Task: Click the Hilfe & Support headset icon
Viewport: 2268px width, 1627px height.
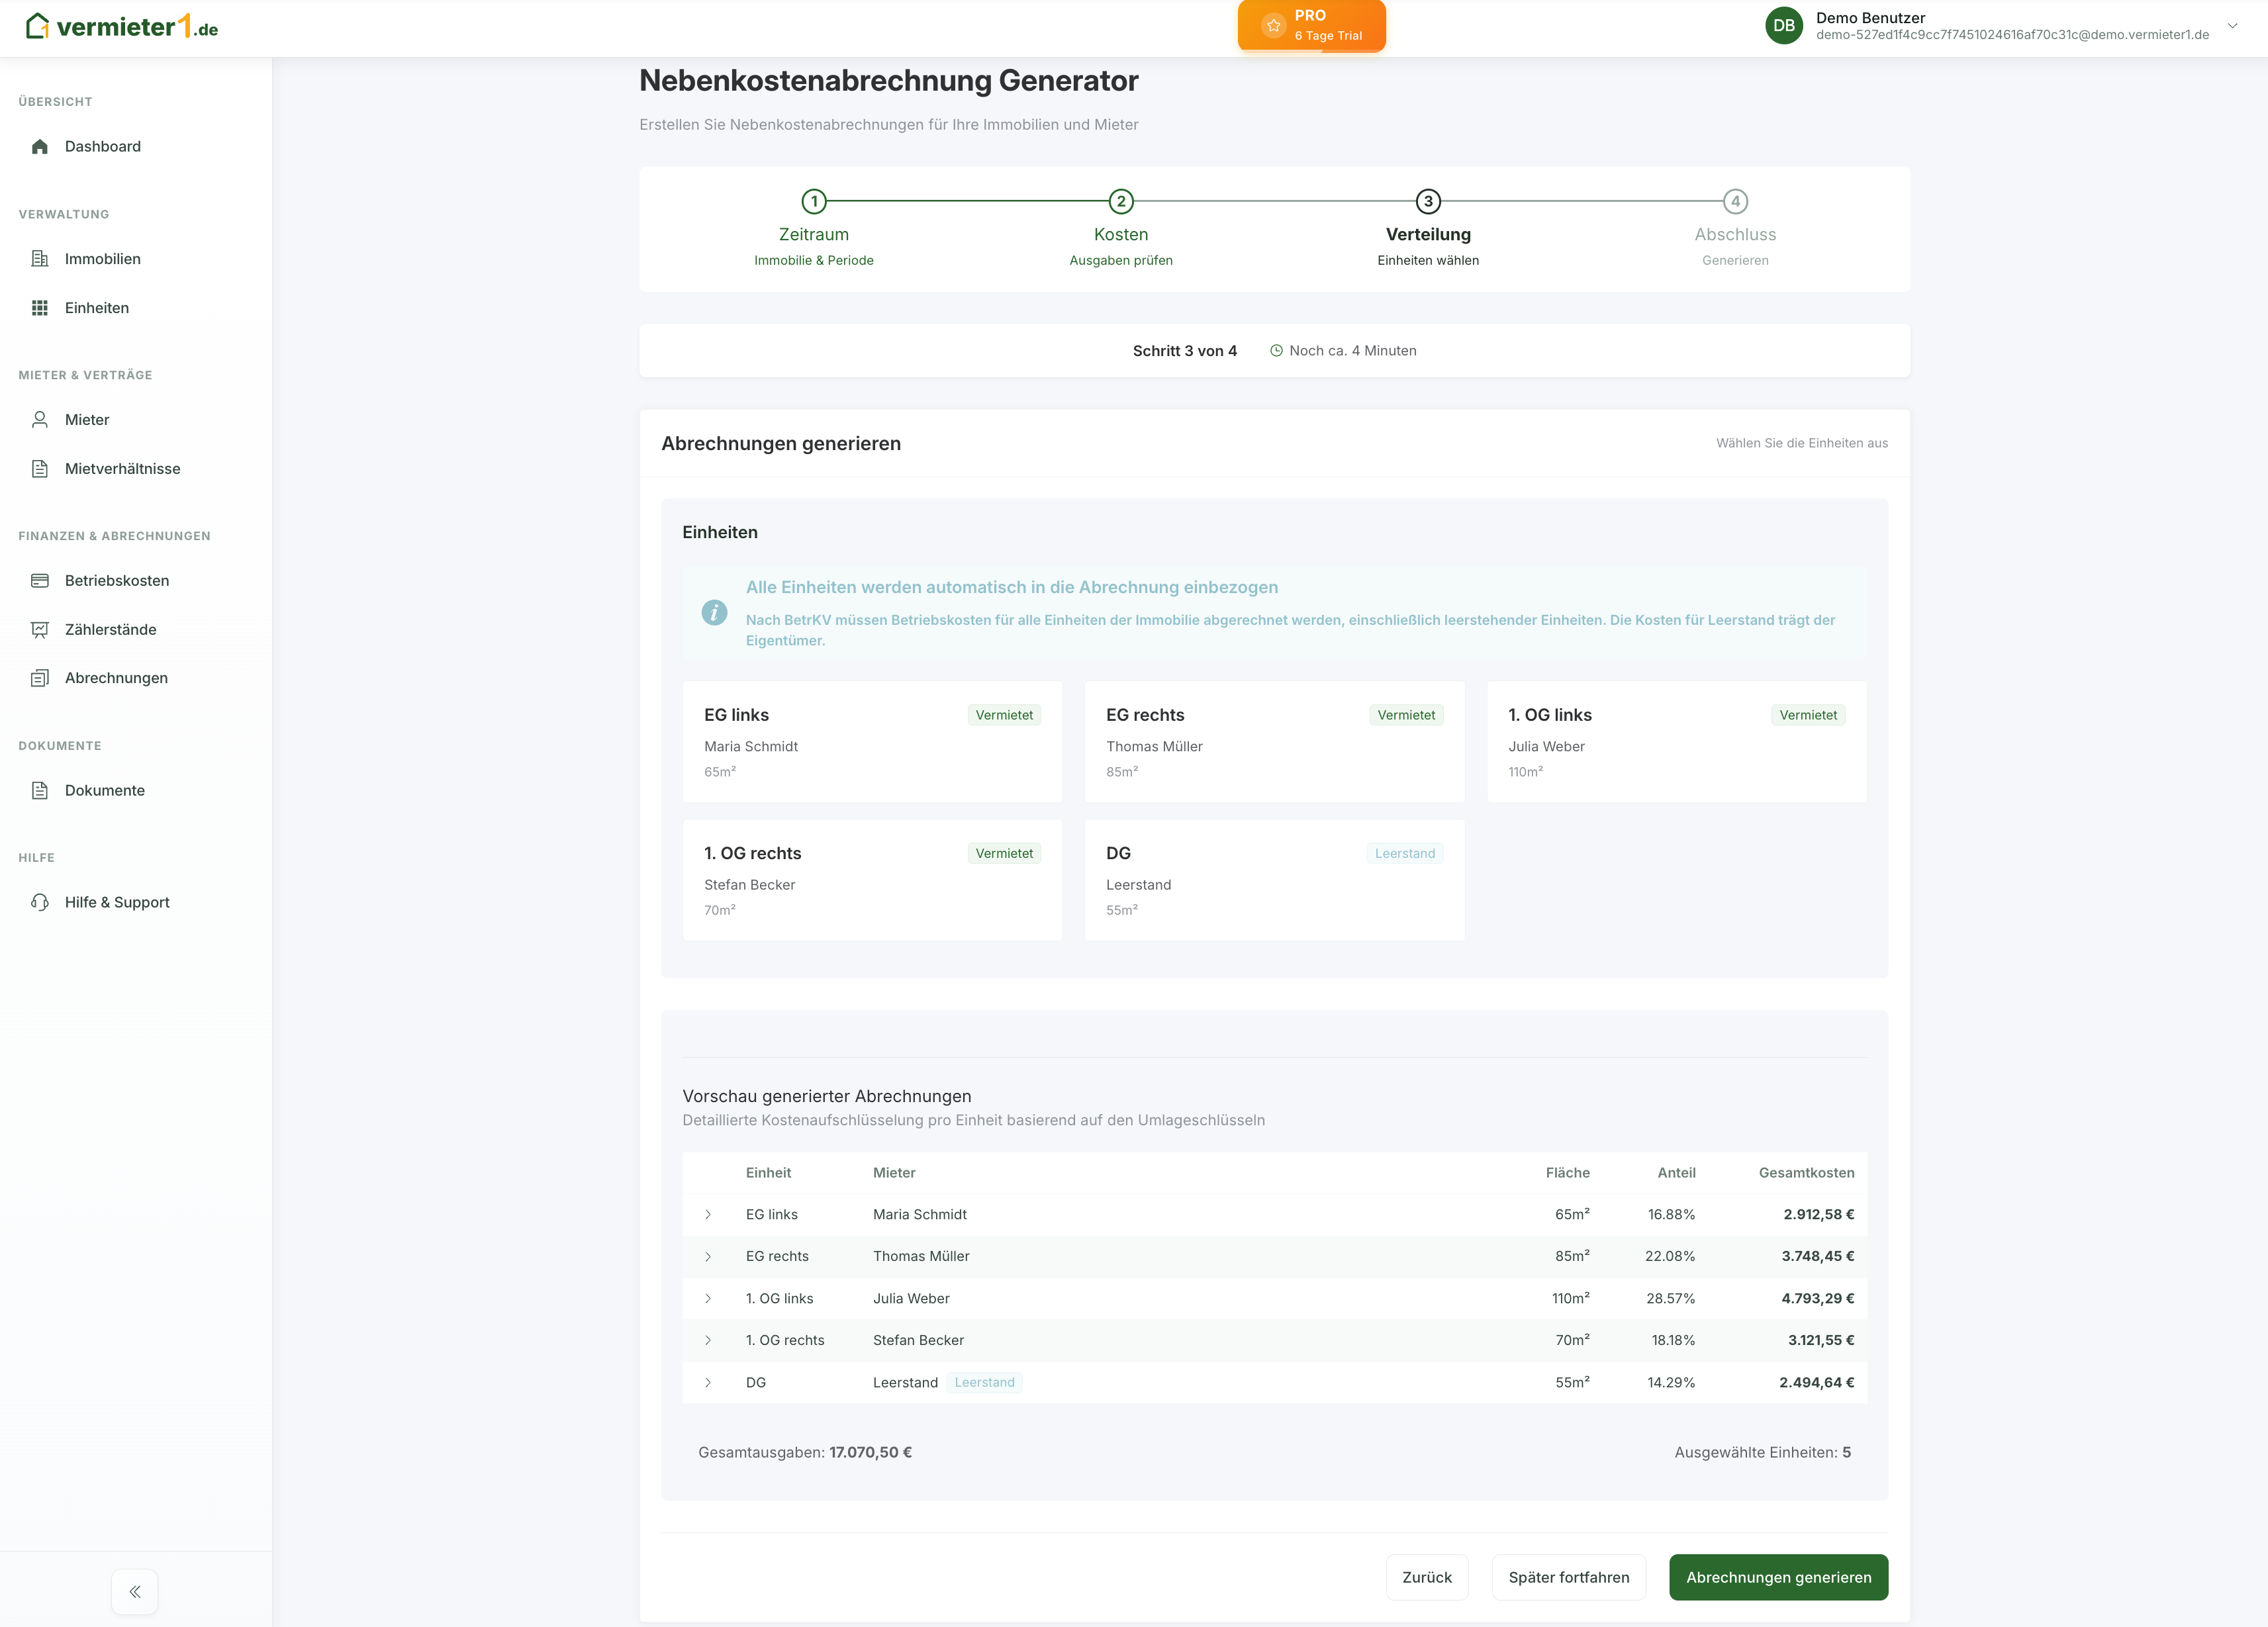Action: pos(40,902)
